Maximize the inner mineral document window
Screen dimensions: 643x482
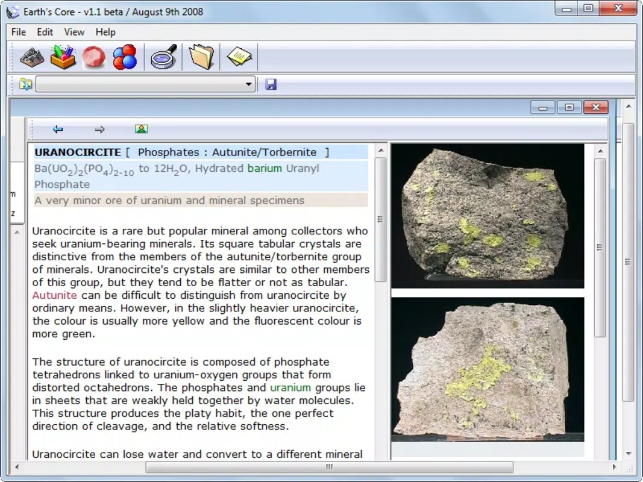point(569,107)
